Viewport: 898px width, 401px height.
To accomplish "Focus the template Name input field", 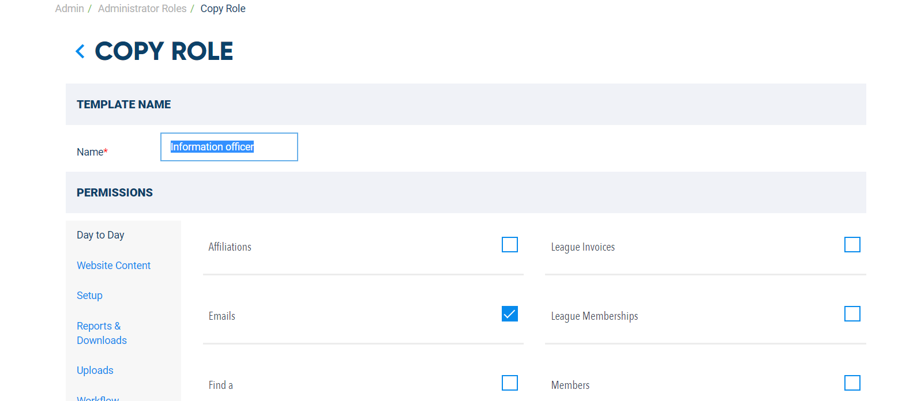I will 229,147.
